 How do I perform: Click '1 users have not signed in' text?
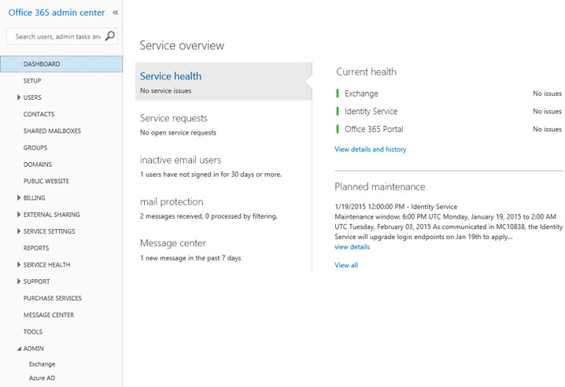[x=211, y=175]
